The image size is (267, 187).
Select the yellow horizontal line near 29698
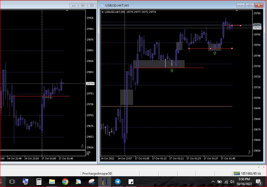coord(167,106)
